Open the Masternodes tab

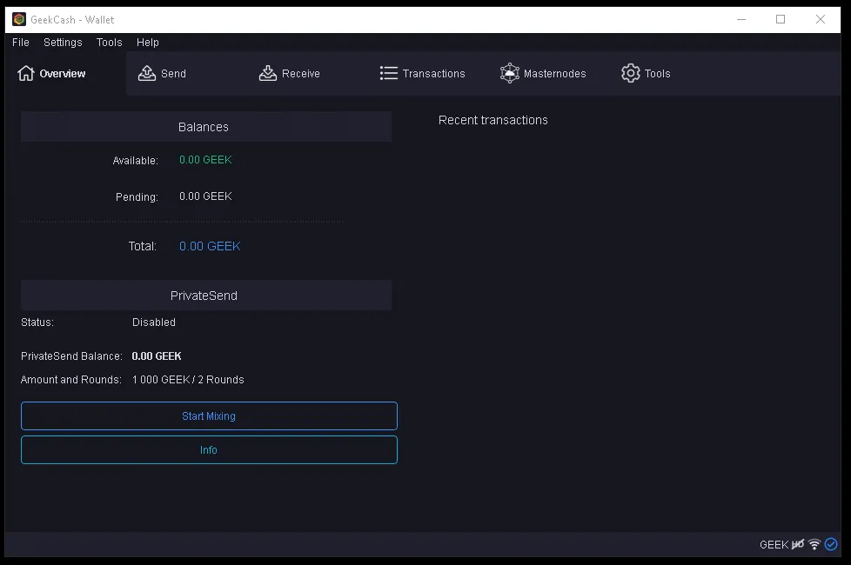click(543, 73)
